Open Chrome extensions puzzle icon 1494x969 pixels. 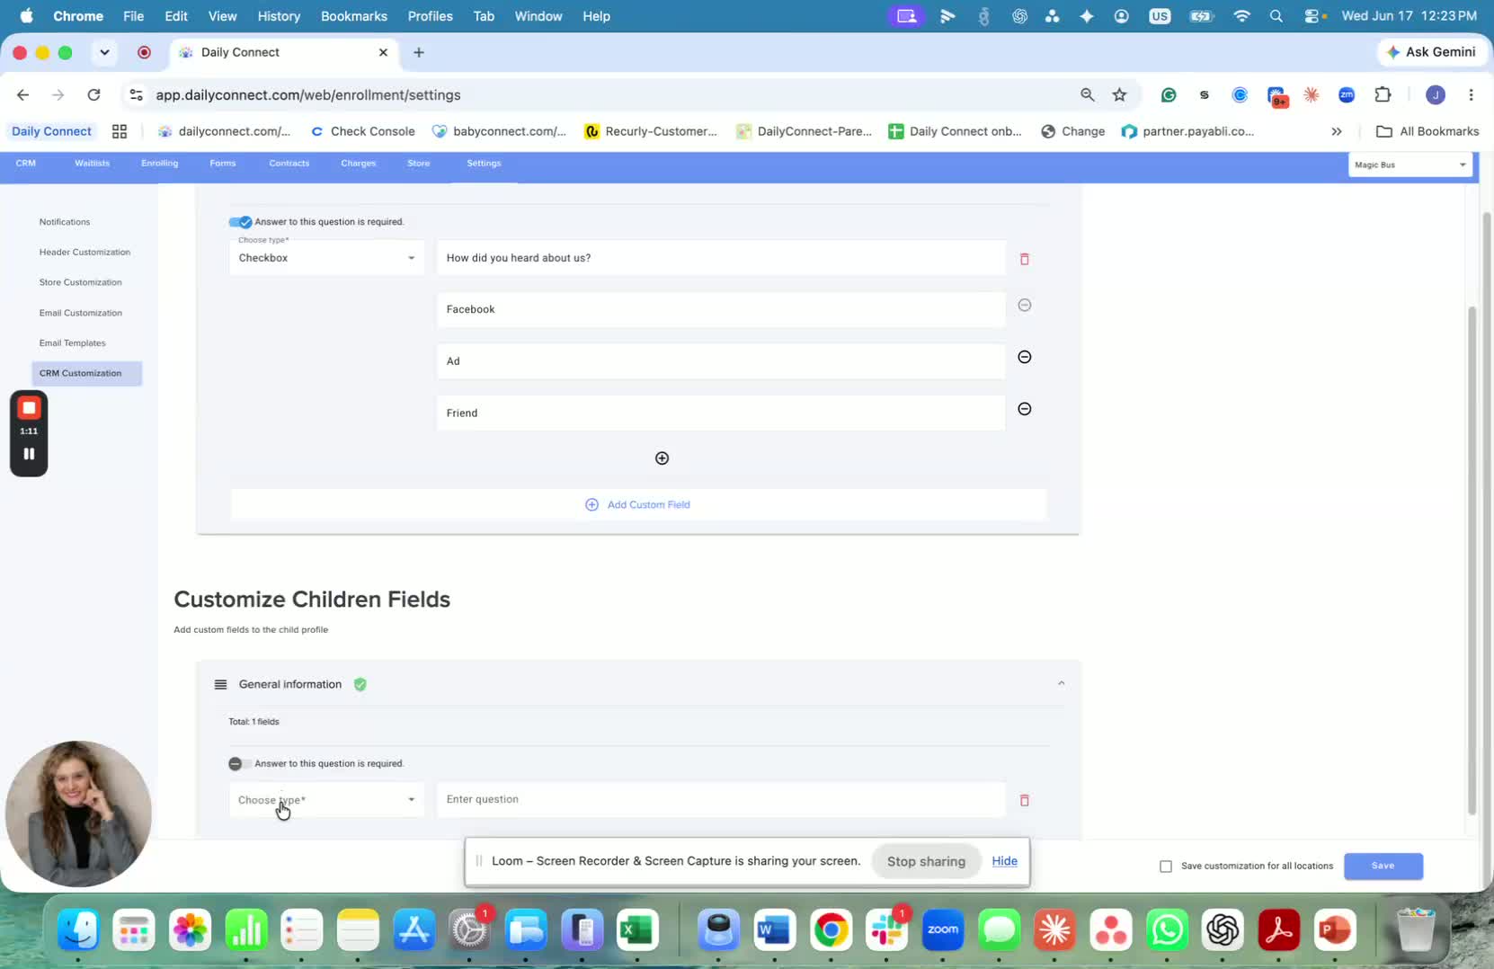(x=1383, y=94)
